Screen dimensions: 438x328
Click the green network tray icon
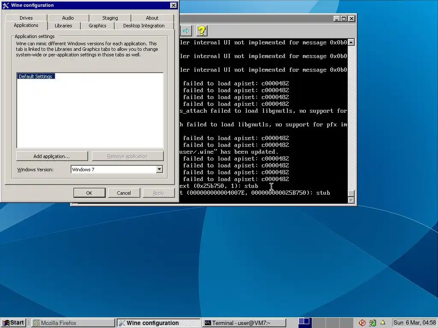(x=373, y=323)
